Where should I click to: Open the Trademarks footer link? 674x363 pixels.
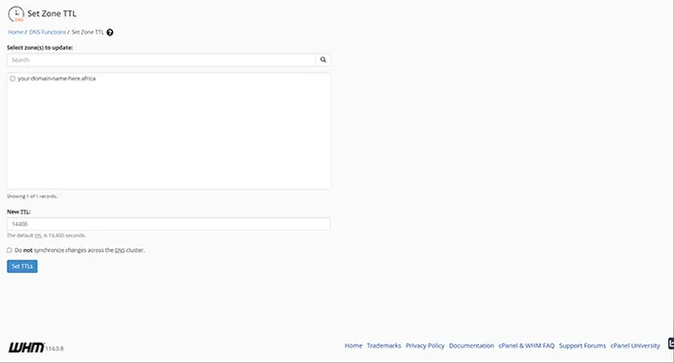tap(384, 346)
